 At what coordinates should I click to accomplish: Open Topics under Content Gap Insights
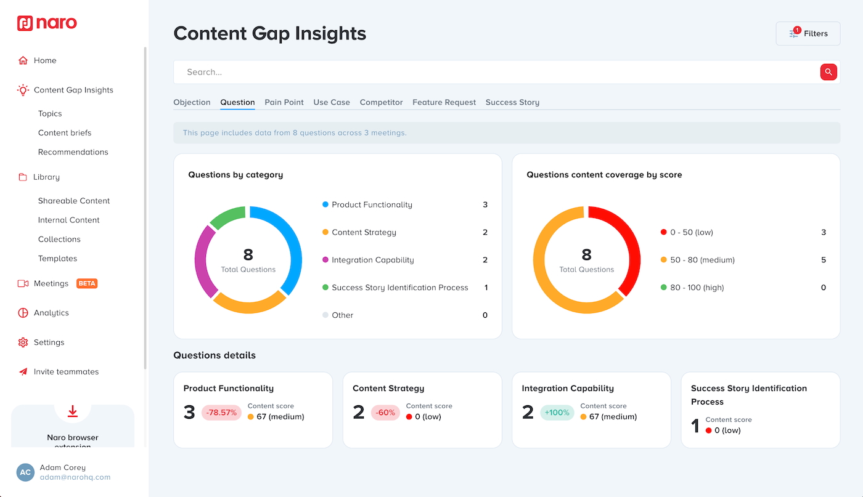(x=49, y=113)
